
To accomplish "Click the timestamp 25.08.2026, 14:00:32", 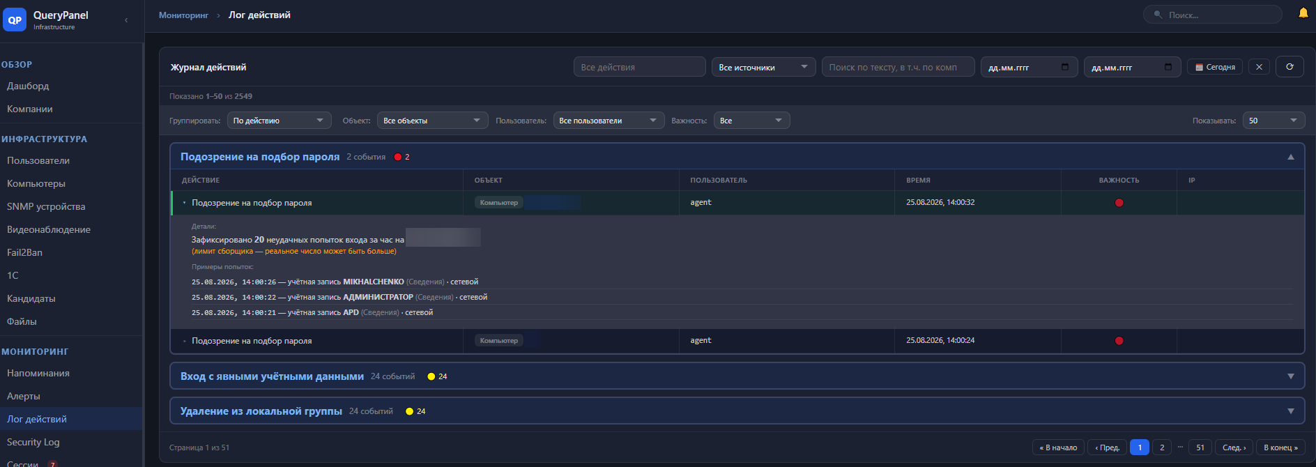I will point(940,202).
